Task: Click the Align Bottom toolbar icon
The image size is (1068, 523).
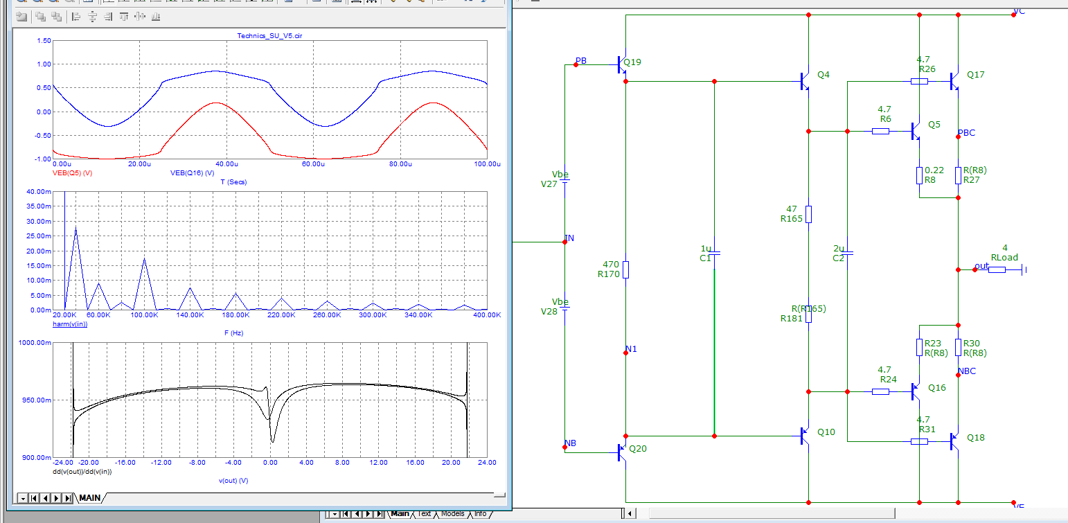Action: coord(157,16)
